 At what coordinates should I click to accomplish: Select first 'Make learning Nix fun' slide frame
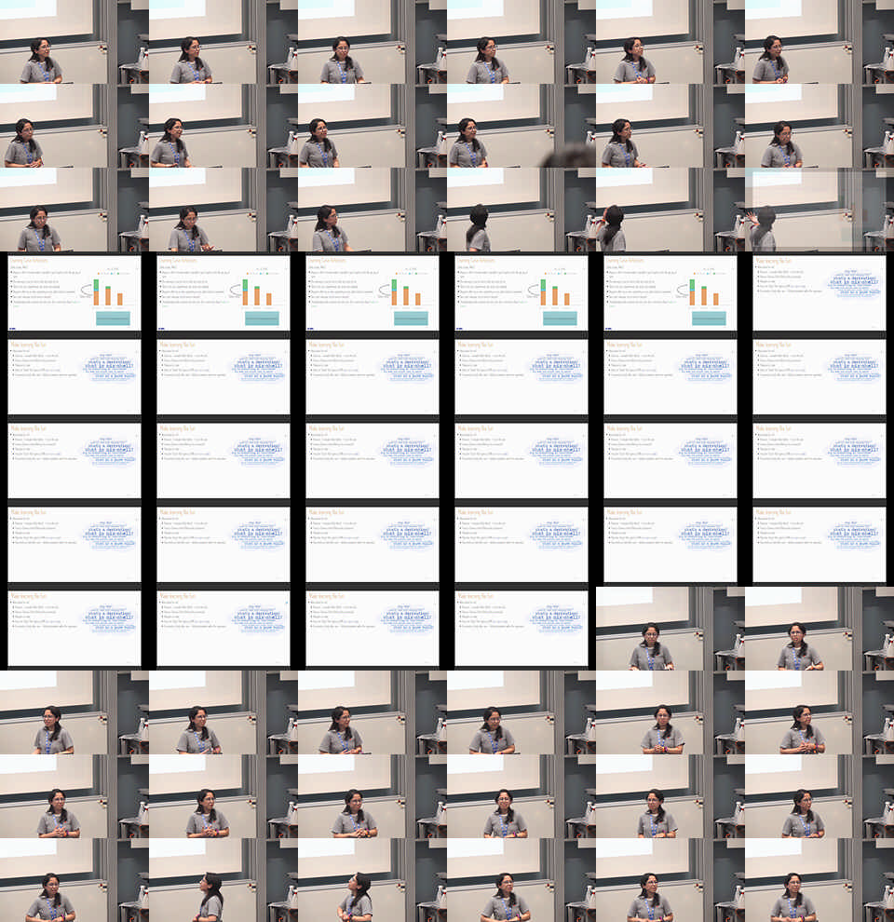pos(819,293)
